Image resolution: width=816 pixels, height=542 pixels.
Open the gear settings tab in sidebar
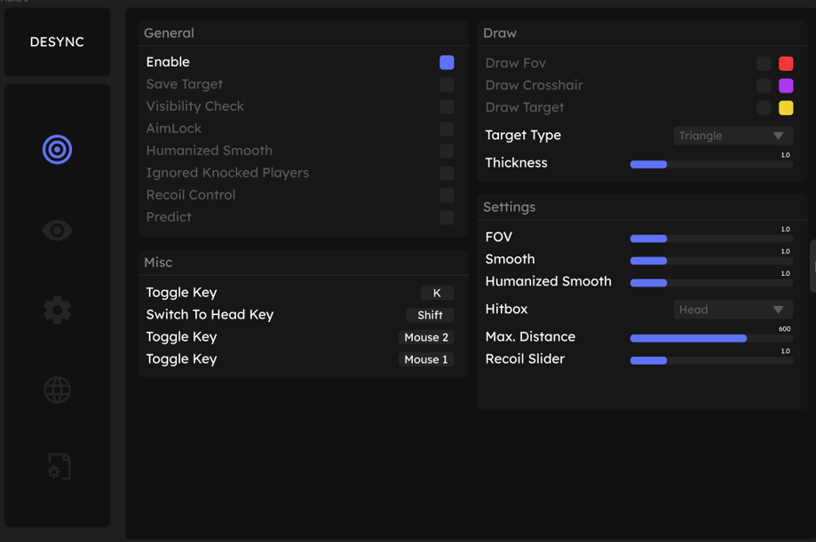pos(57,310)
